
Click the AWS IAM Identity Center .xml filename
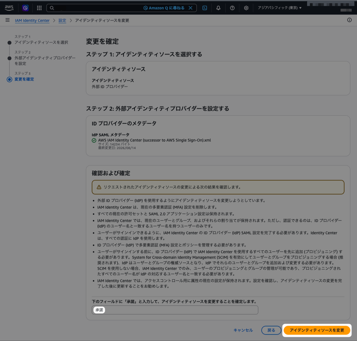(x=155, y=140)
